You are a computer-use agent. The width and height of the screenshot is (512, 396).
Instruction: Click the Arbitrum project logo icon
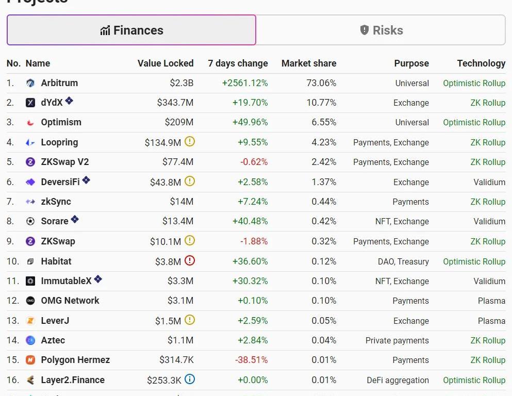[x=30, y=83]
